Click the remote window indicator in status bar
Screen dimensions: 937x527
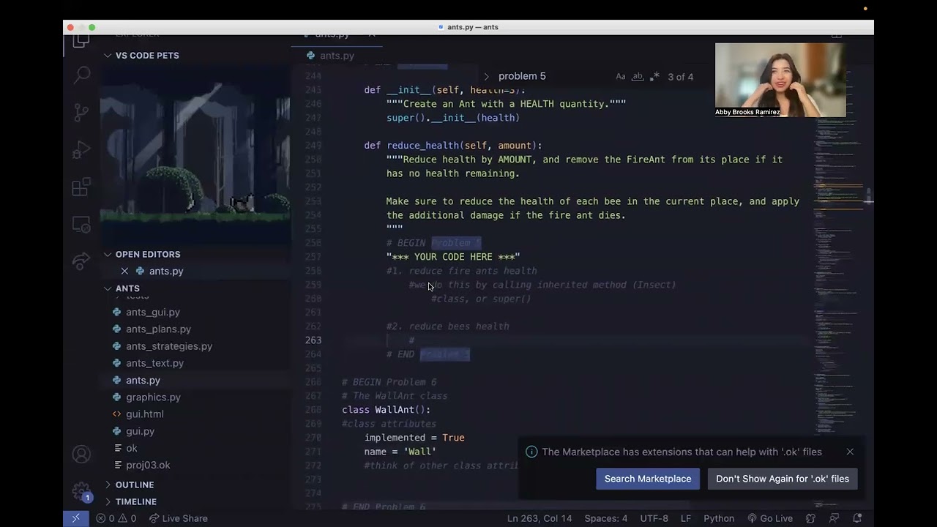click(75, 518)
